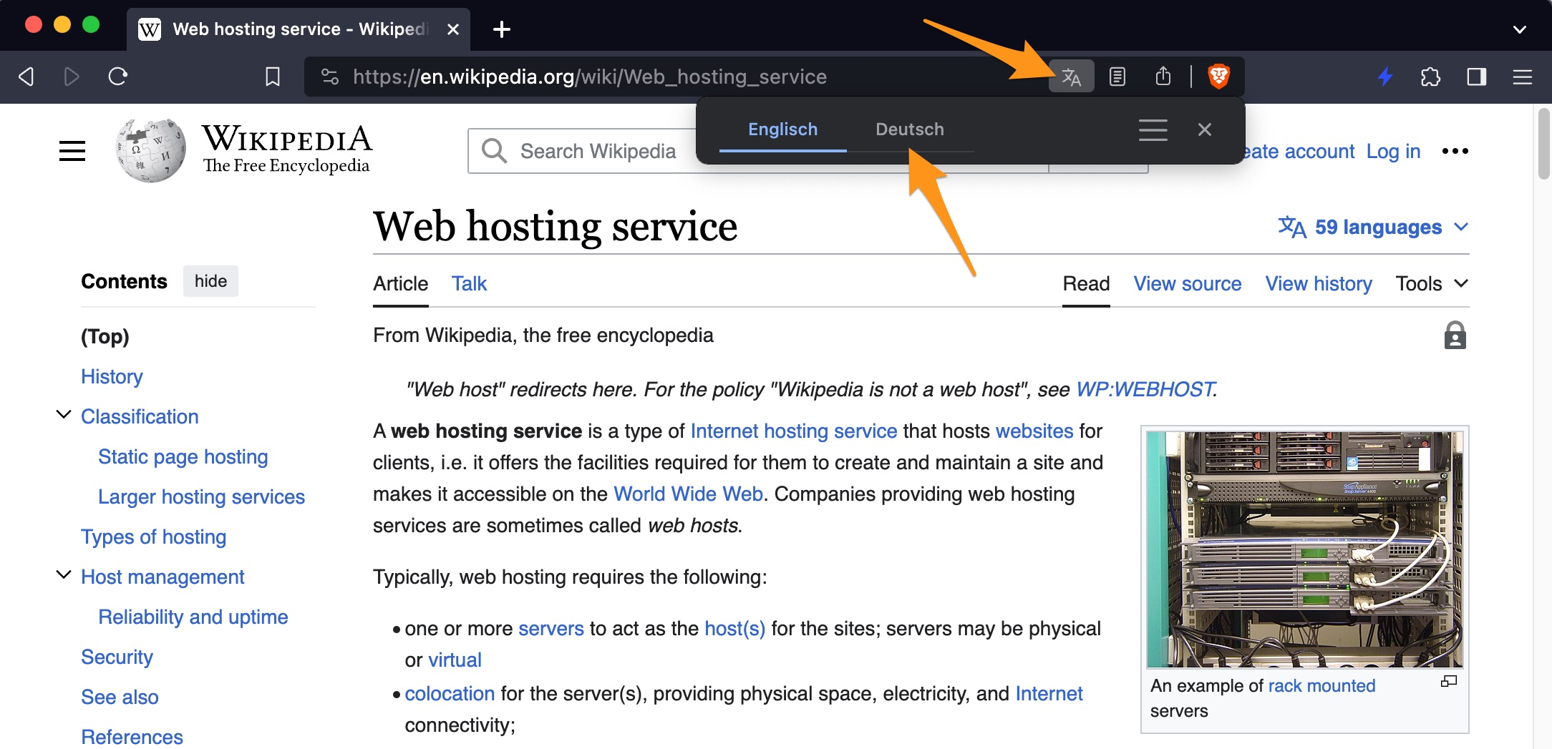Jump to Reliability and uptime
The height and width of the screenshot is (749, 1552).
[193, 617]
